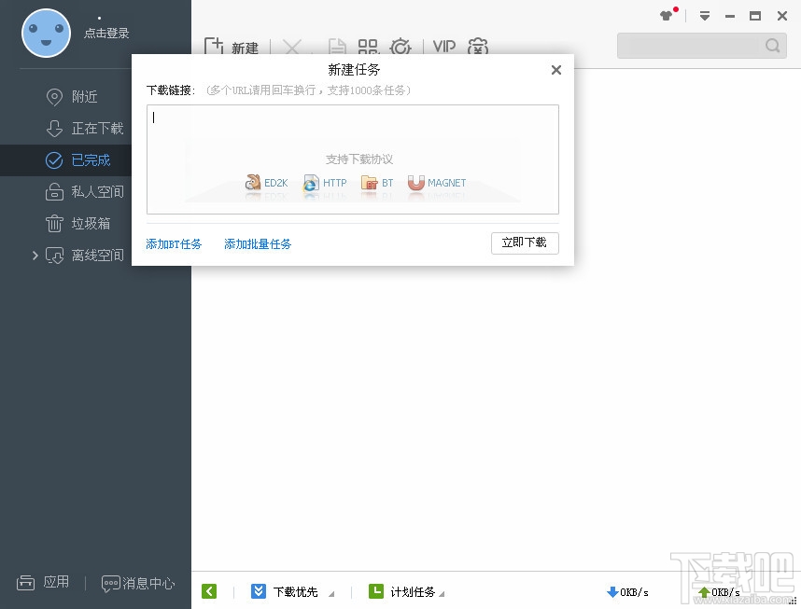Click 立即下载 to start download
This screenshot has width=801, height=609.
tap(525, 242)
